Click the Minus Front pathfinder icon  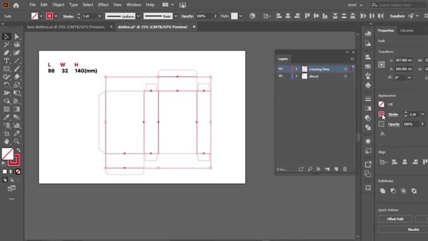(393, 191)
